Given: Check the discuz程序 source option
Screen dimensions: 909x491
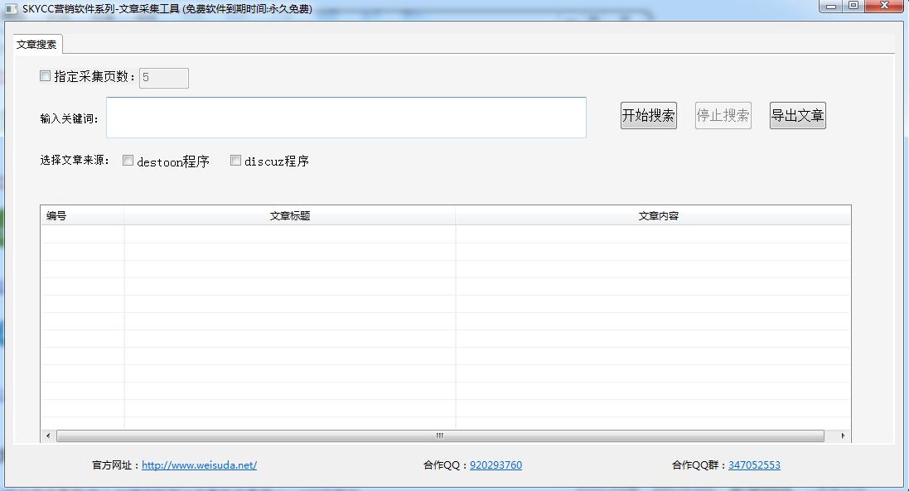Looking at the screenshot, I should click(x=235, y=160).
